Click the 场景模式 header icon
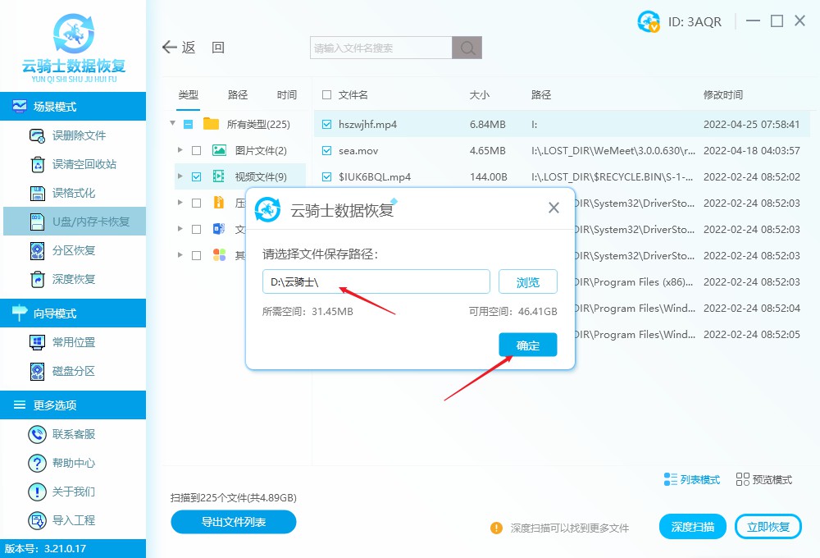 20,106
